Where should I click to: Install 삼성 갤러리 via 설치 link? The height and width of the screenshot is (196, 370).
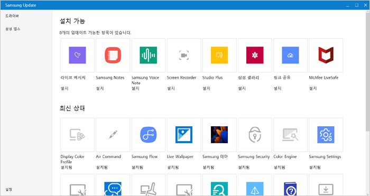pos(242,88)
